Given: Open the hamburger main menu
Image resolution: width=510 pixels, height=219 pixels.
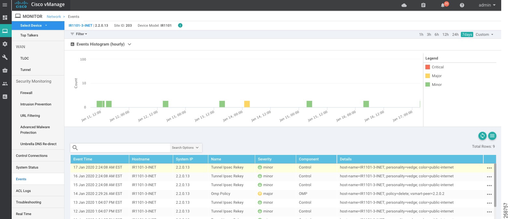Looking at the screenshot, I should coord(5,5).
